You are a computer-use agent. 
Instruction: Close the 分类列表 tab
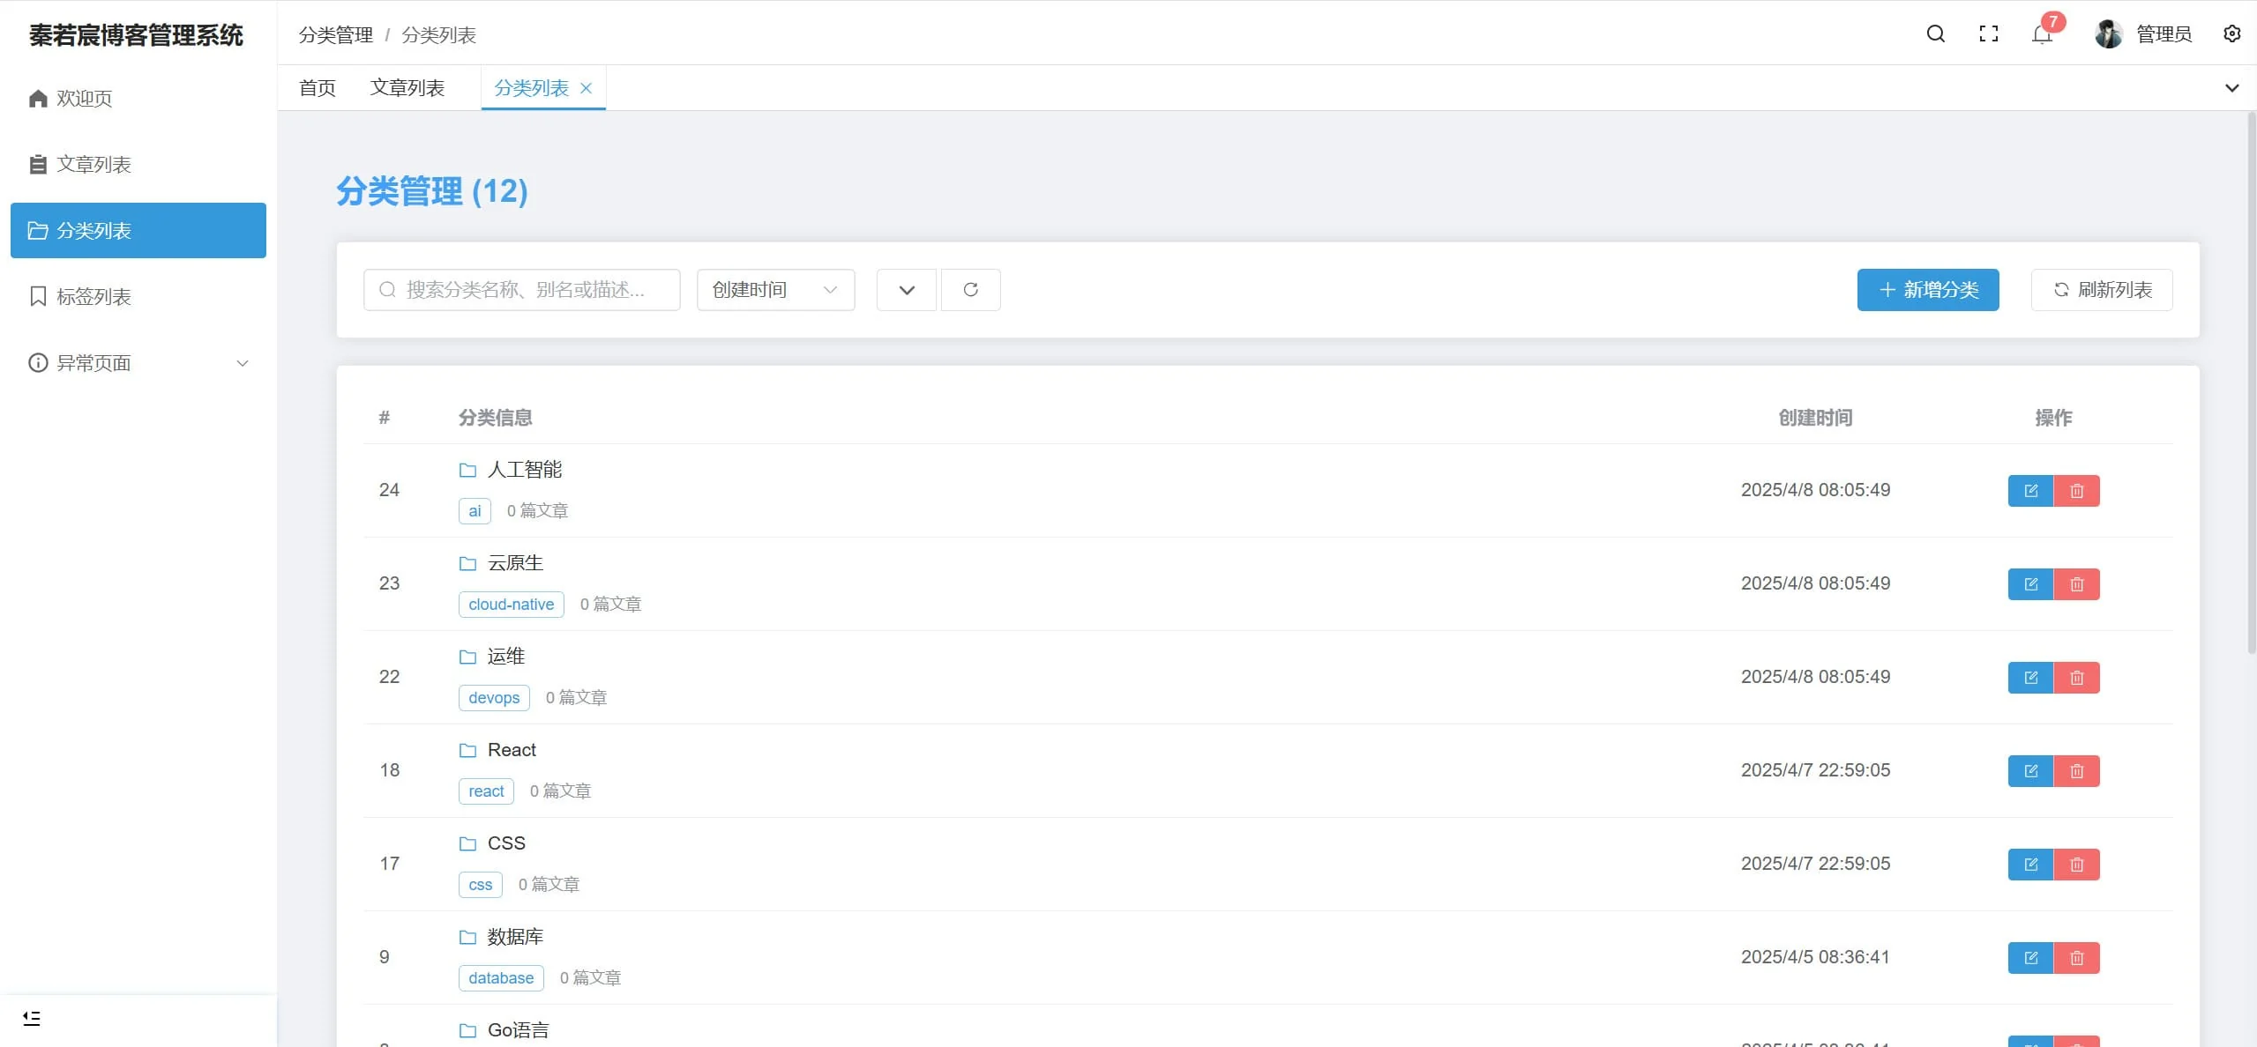587,88
